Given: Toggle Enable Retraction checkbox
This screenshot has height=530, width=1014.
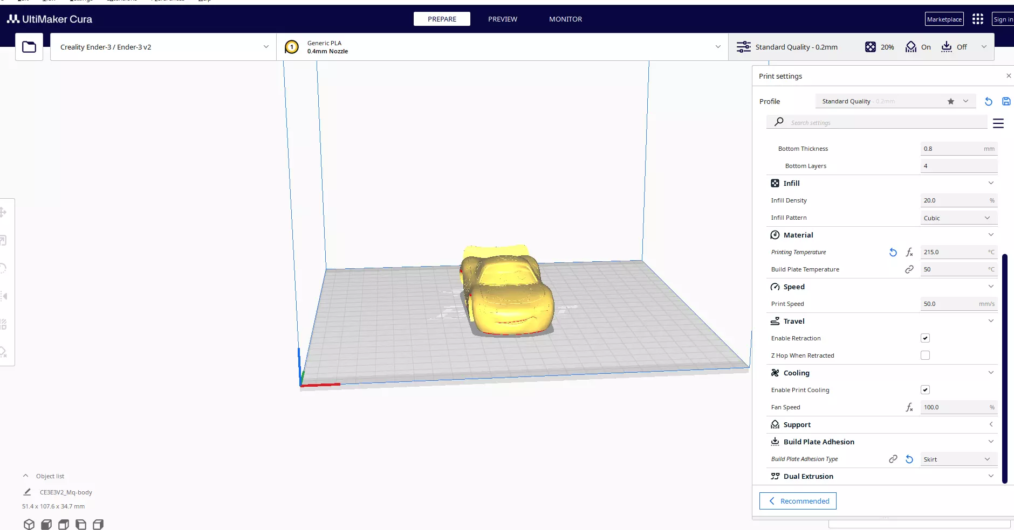Looking at the screenshot, I should click(x=925, y=338).
